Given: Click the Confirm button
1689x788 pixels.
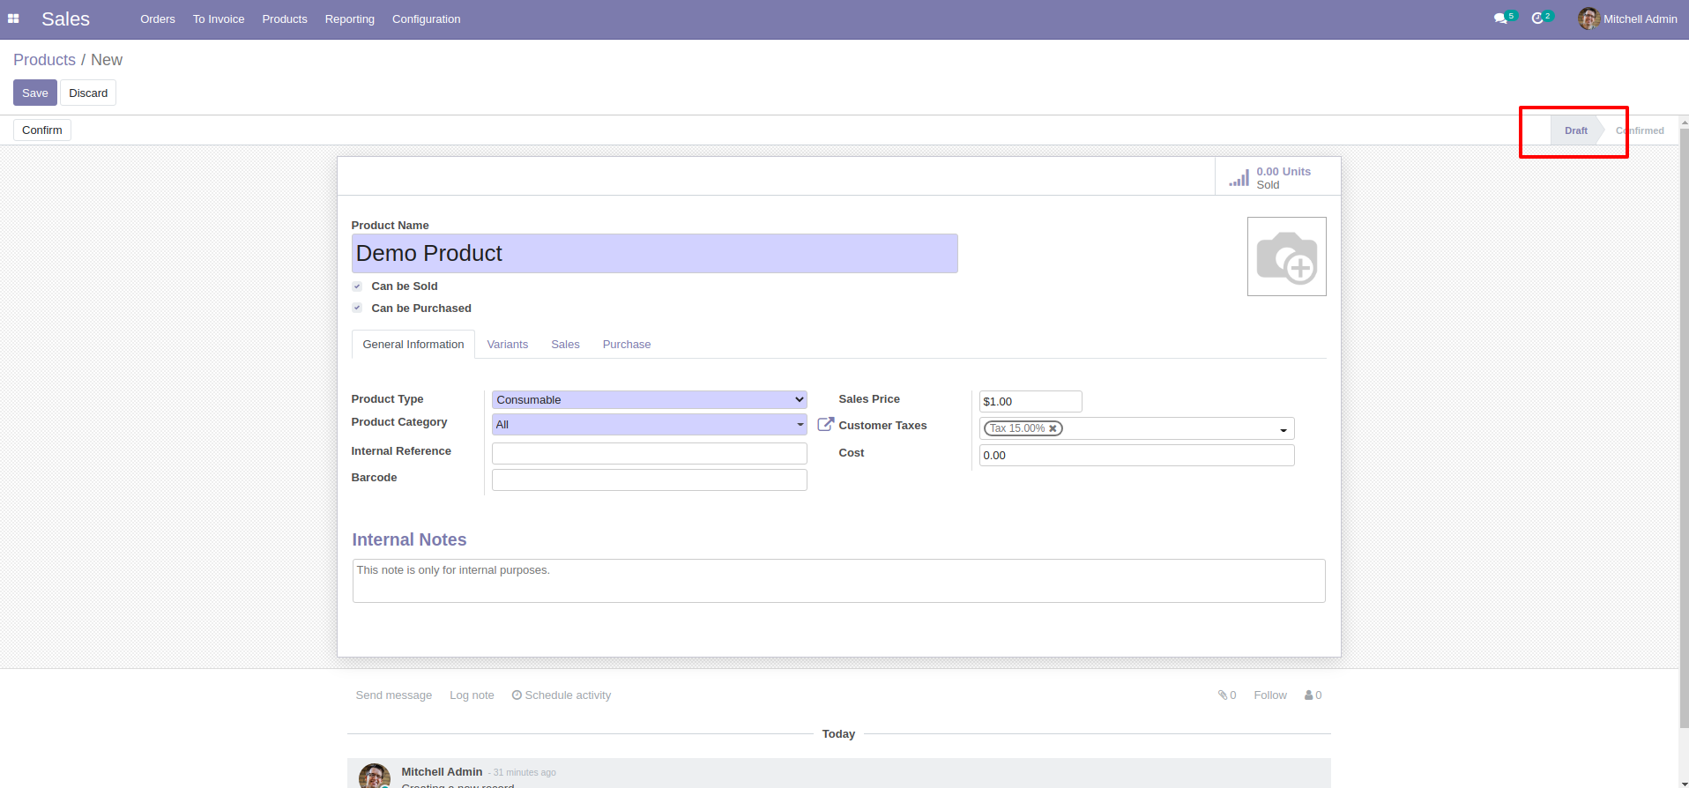Looking at the screenshot, I should (x=42, y=130).
